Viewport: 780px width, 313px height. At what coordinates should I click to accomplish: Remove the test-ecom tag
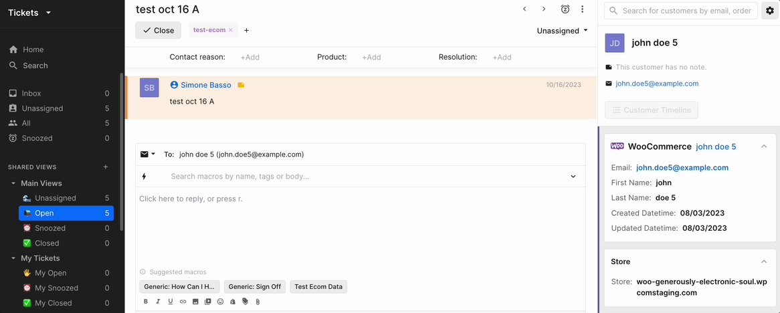coord(231,30)
